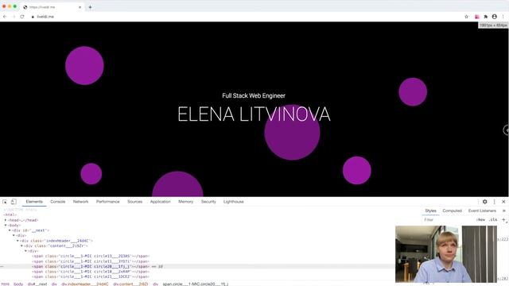The width and height of the screenshot is (509, 286).
Task: Select the Styles sidebar tab
Action: click(430, 211)
